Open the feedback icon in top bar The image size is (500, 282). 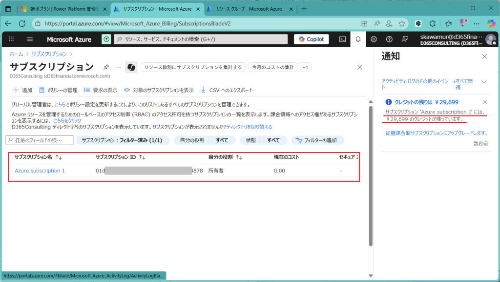click(405, 39)
